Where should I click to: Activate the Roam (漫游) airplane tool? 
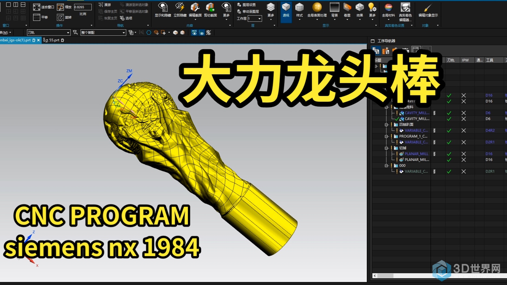point(101,5)
